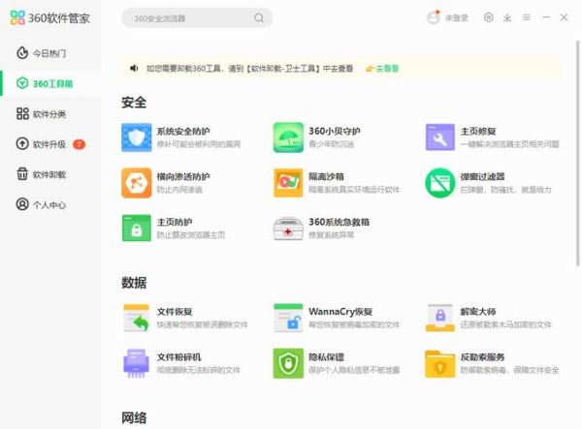Click the 反勒索服务 title text

coord(482,357)
